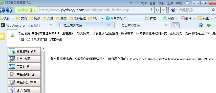The width and height of the screenshot is (216, 93).
Task: Open the 腾讯 bookmark folder
Action: (x=35, y=18)
